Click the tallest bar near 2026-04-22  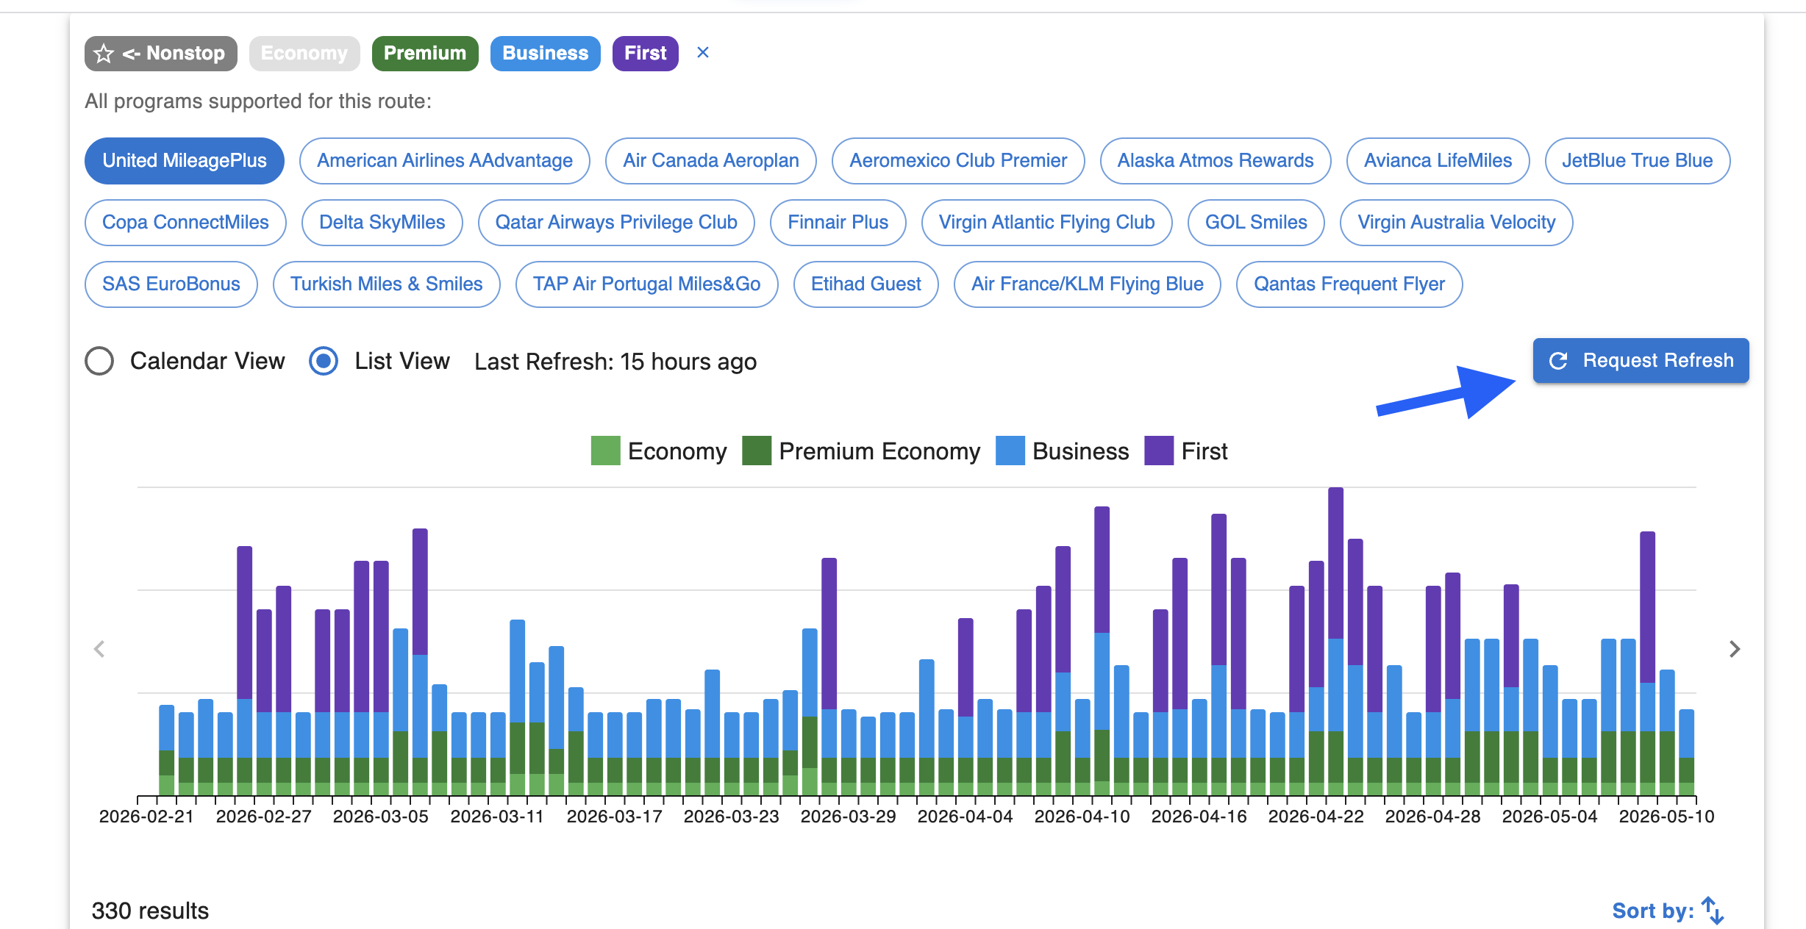click(x=1335, y=641)
